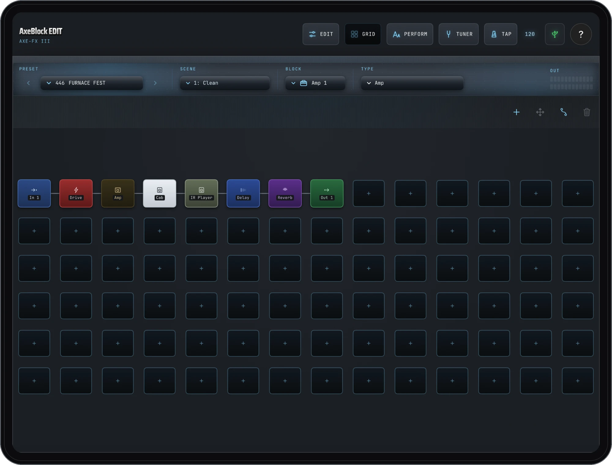612x465 pixels.
Task: Tap the TAP tempo button
Action: click(501, 34)
